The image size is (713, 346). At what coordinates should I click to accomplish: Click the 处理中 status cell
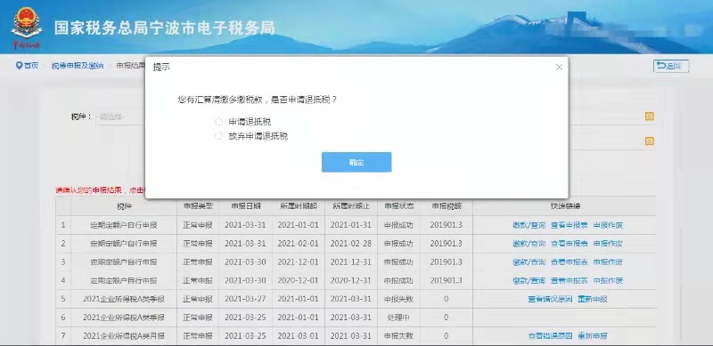(x=398, y=318)
